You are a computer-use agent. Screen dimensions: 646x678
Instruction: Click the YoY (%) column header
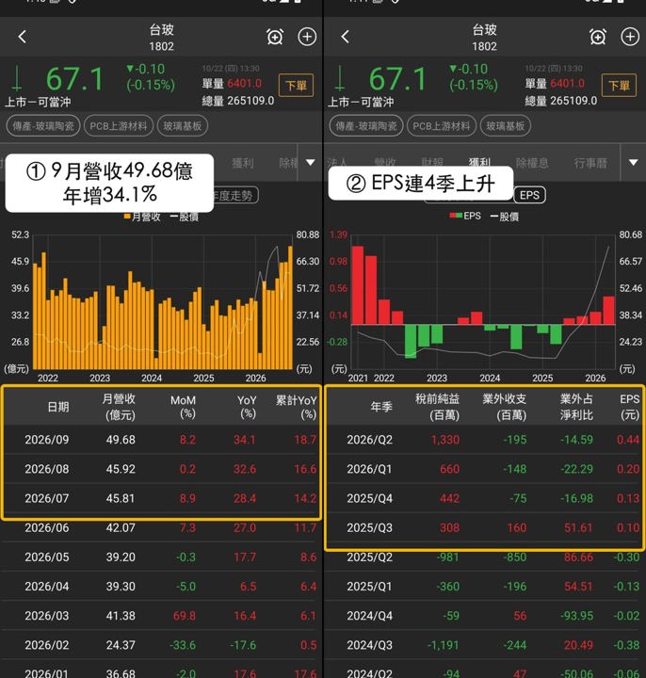point(247,407)
